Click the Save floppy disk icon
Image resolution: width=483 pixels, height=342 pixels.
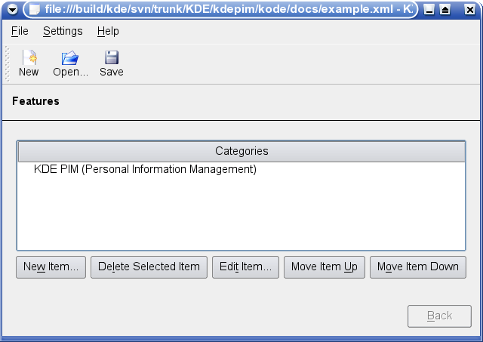coord(112,57)
